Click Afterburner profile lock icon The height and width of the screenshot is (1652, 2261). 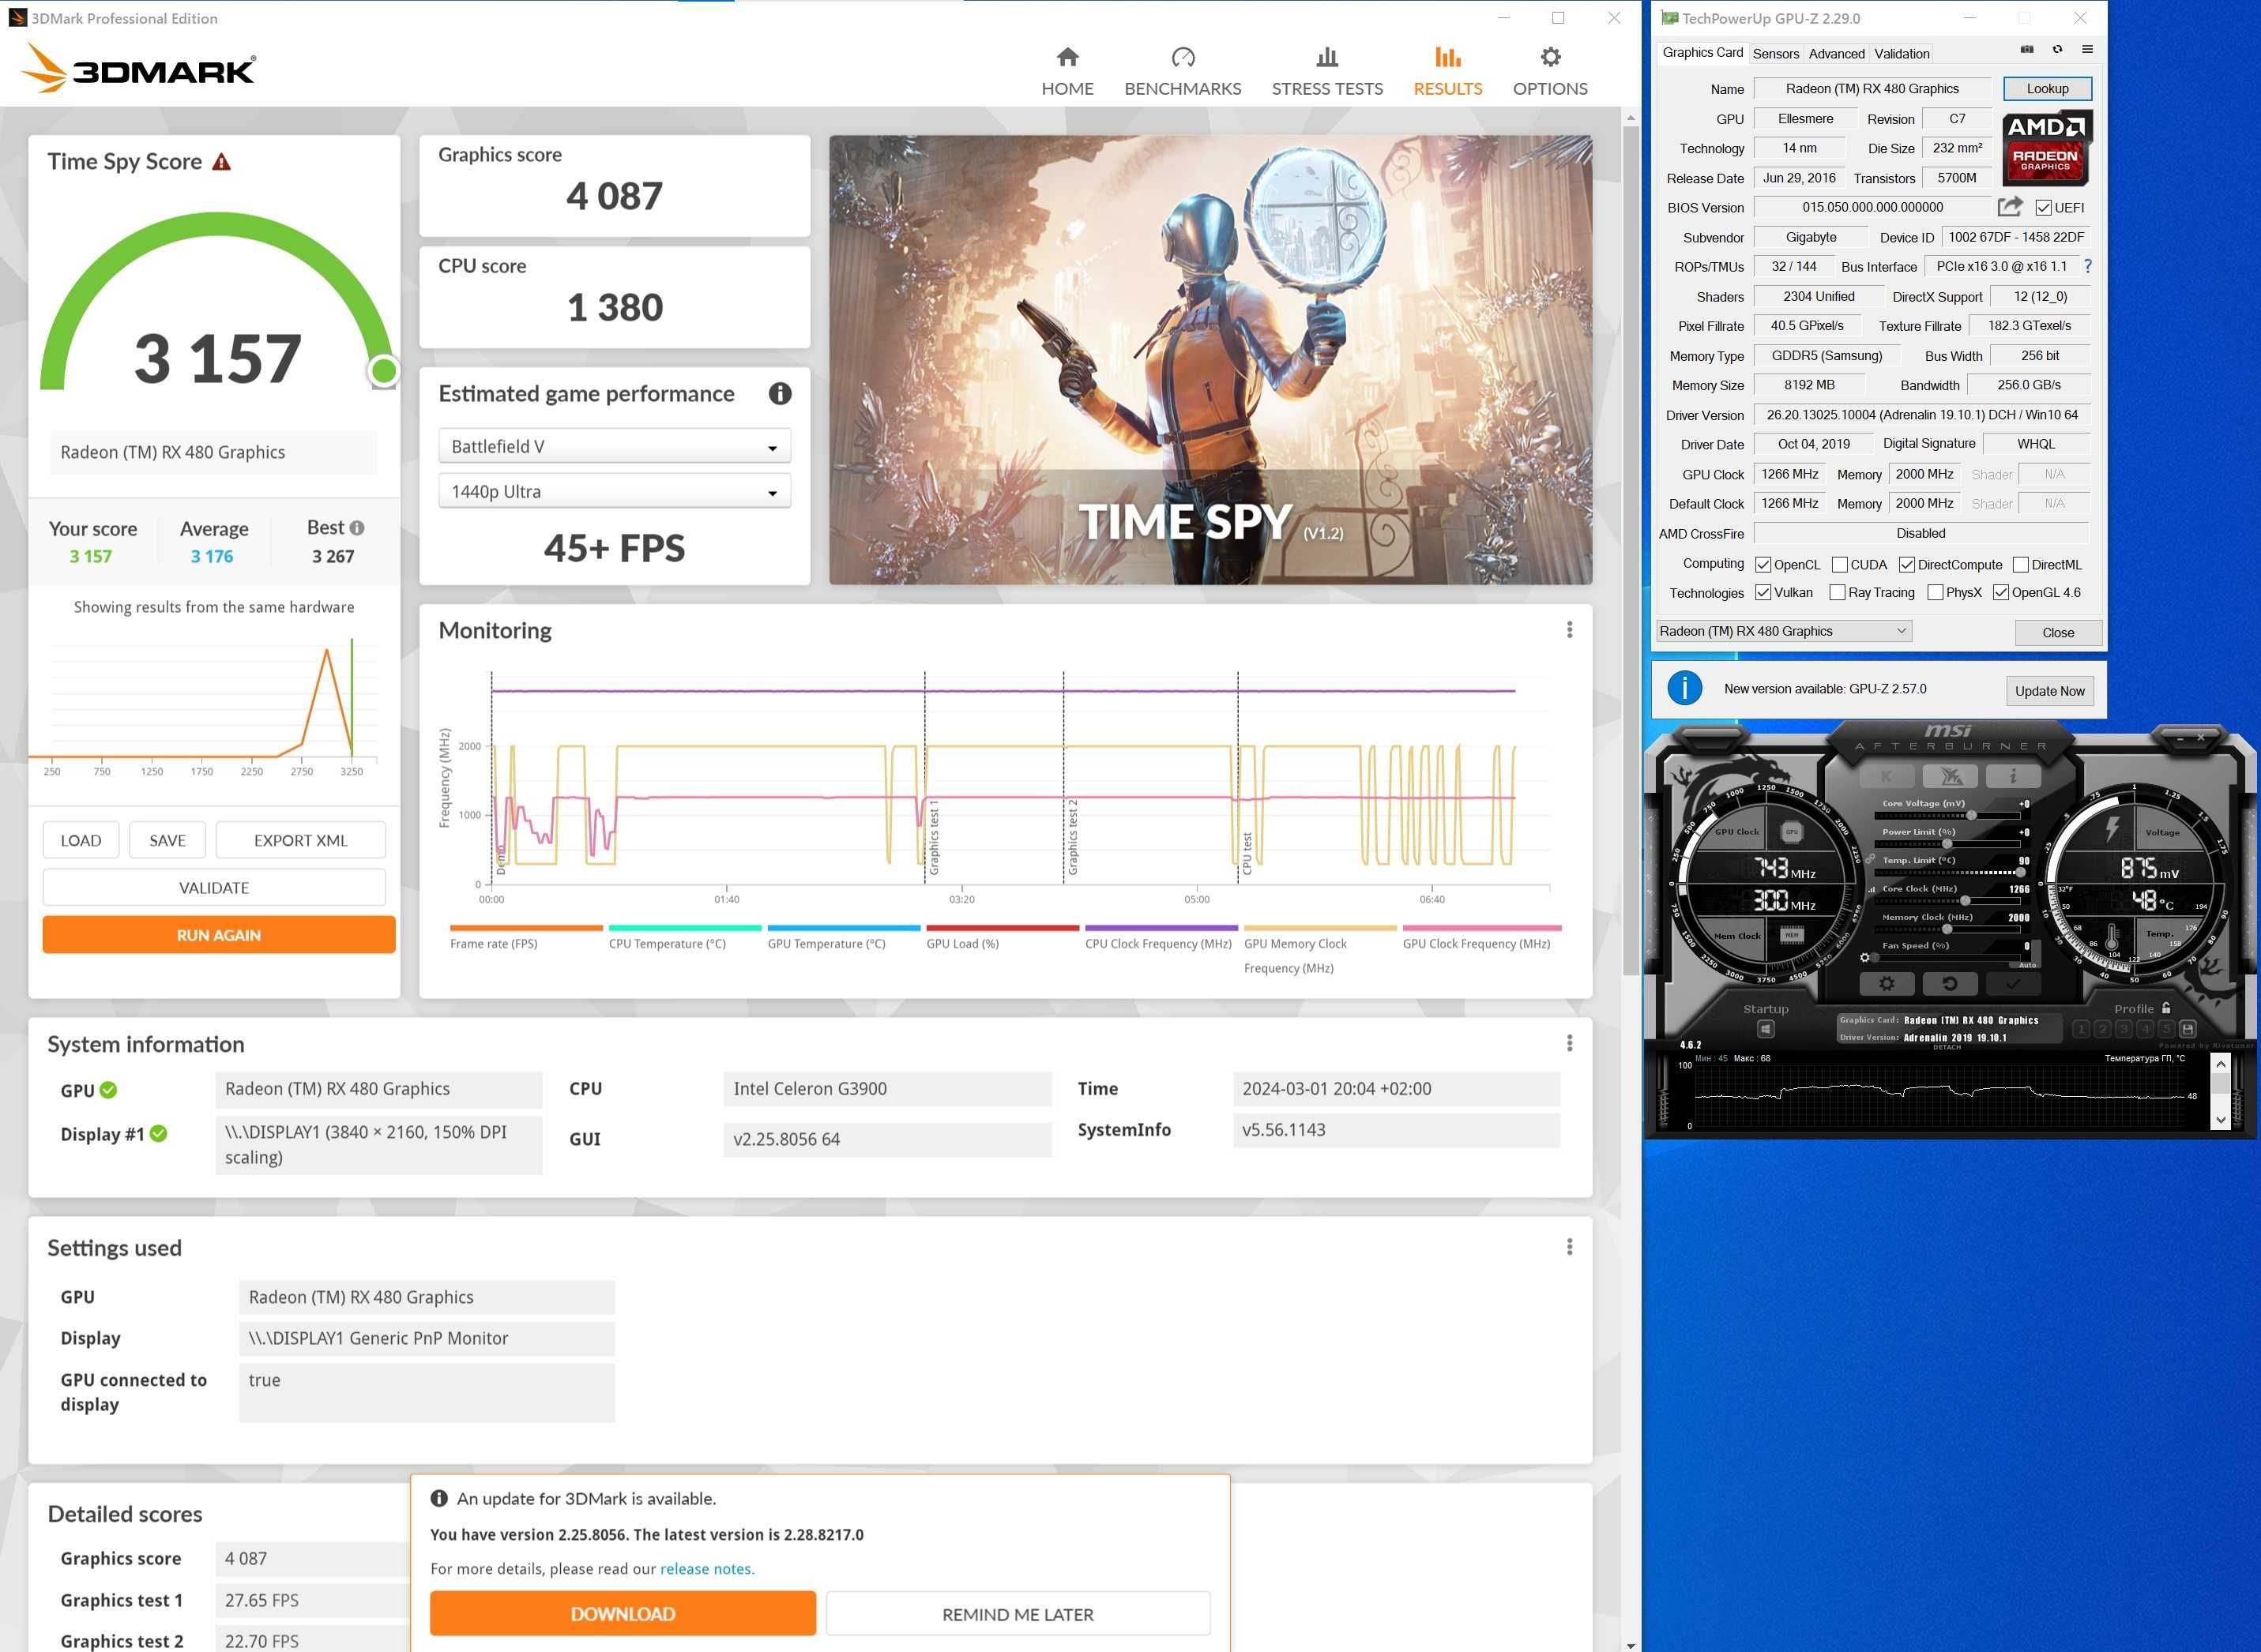(x=2167, y=1008)
